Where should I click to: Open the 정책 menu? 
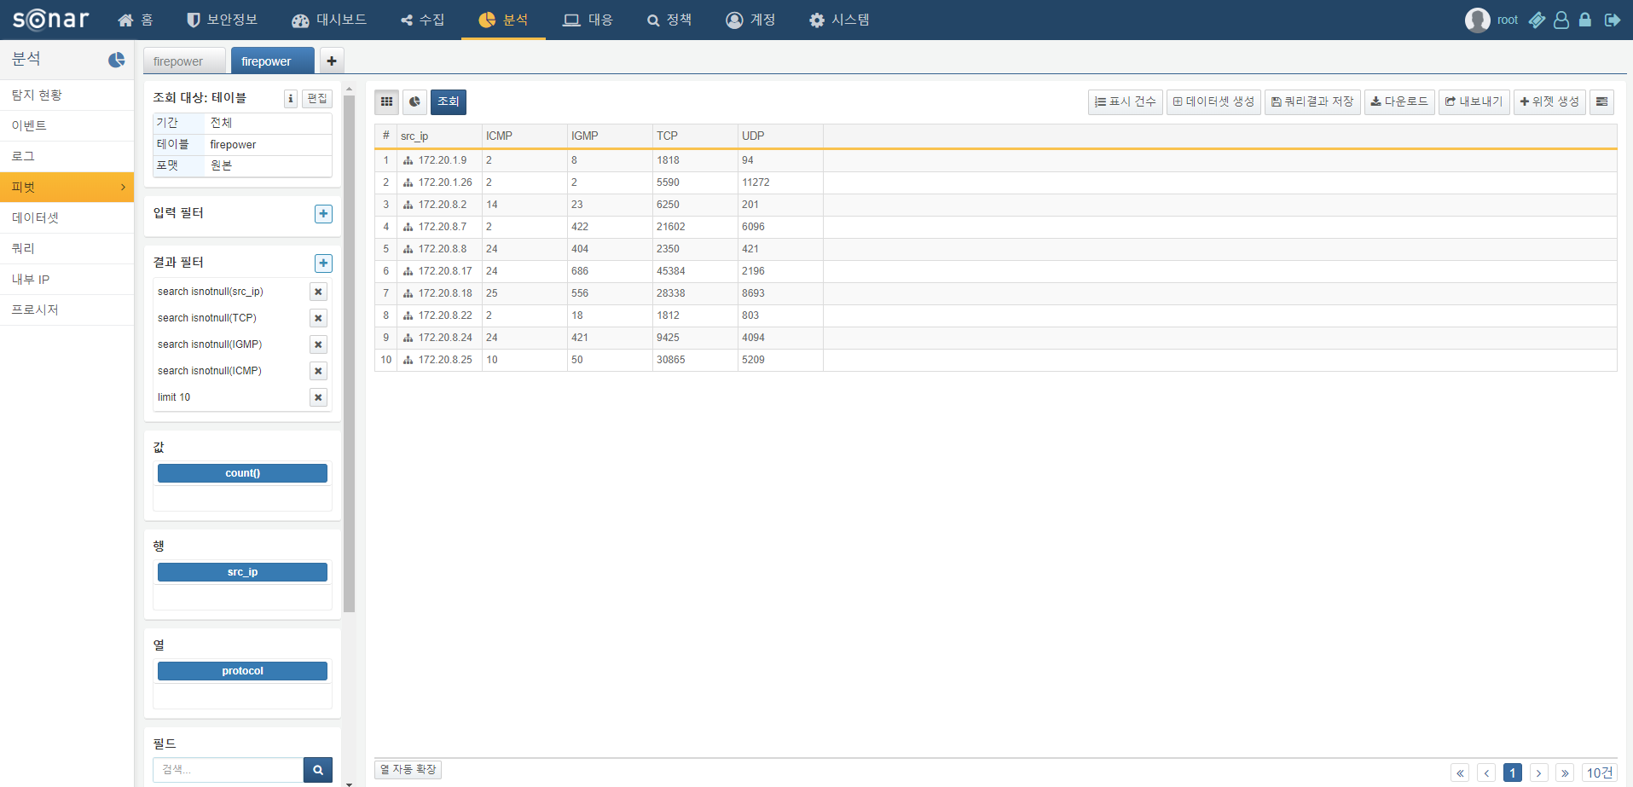669,20
